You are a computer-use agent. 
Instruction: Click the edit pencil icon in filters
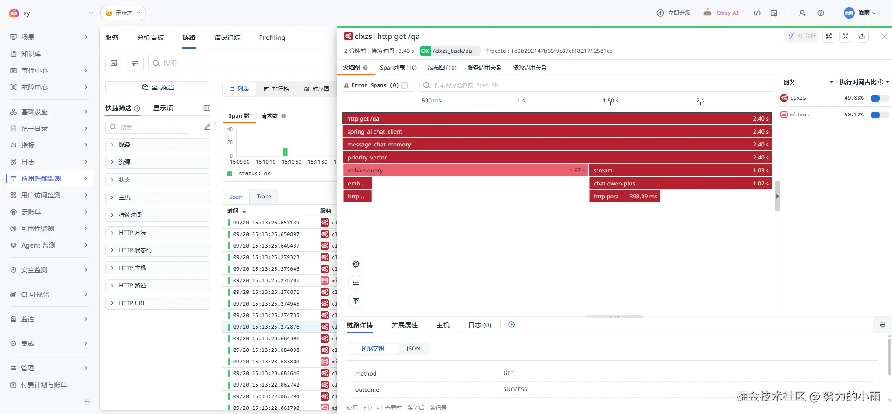click(207, 127)
